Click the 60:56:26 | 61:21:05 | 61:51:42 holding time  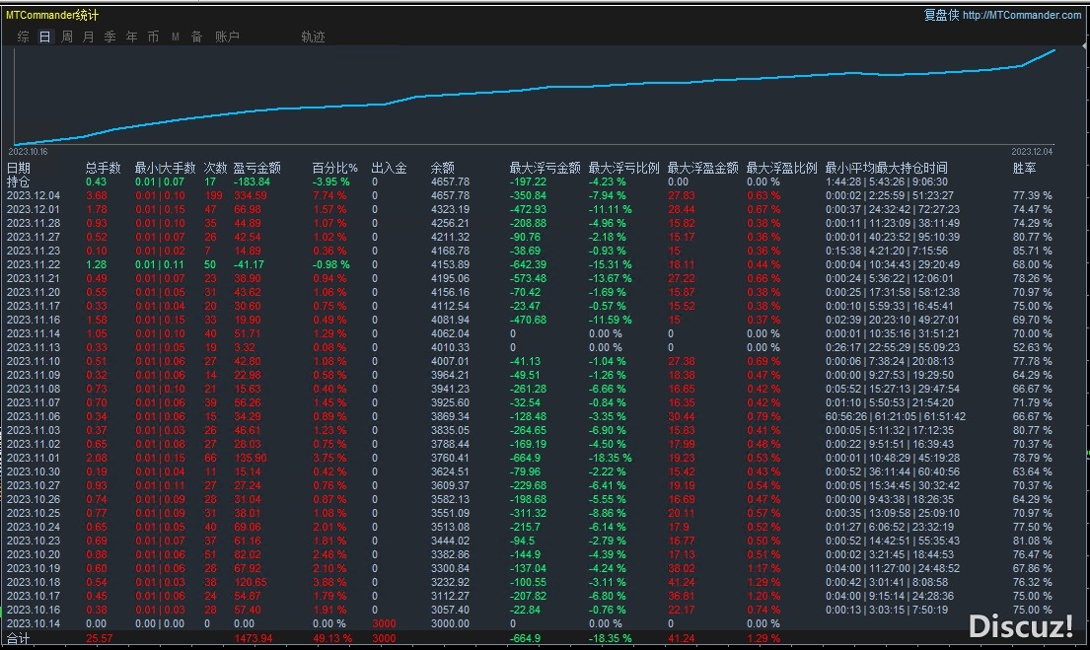[x=896, y=415]
